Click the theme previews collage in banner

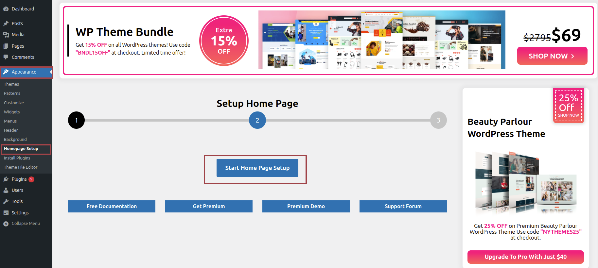382,40
